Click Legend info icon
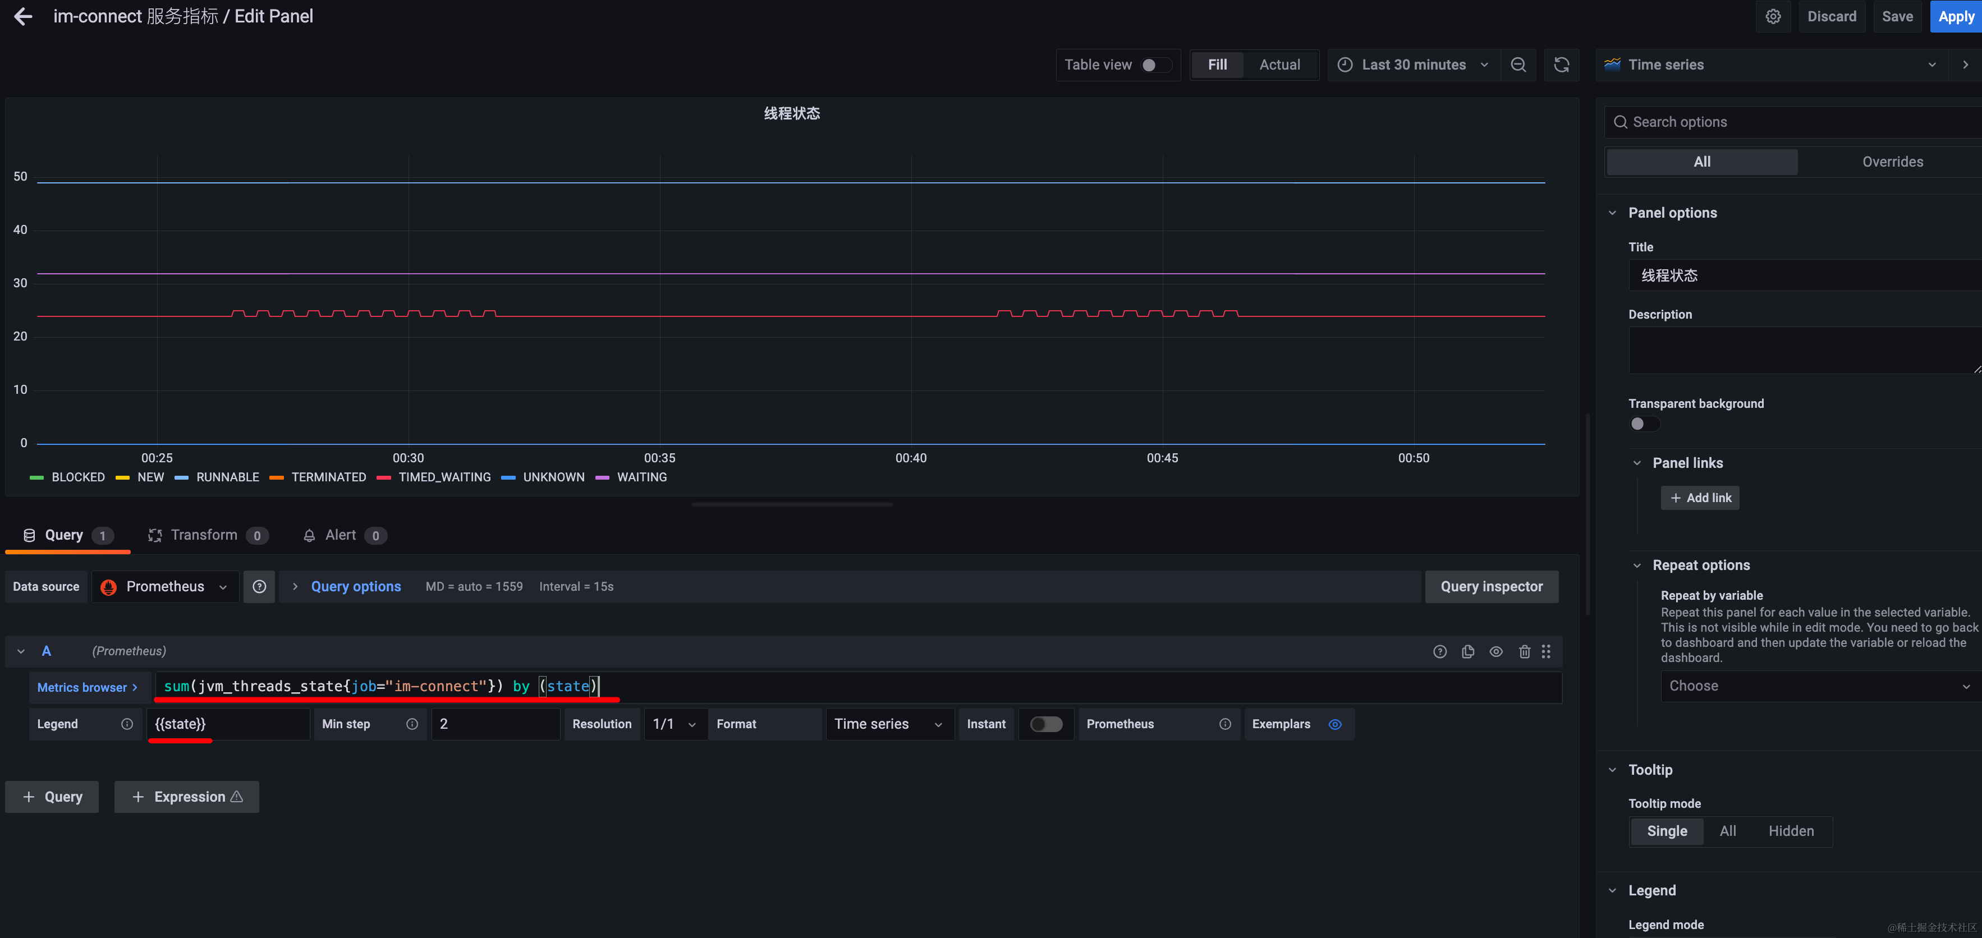 127,724
